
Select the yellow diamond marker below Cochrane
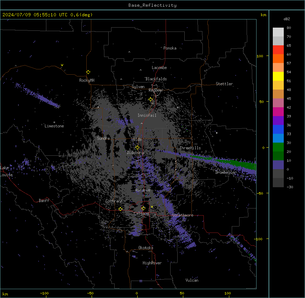120,209
